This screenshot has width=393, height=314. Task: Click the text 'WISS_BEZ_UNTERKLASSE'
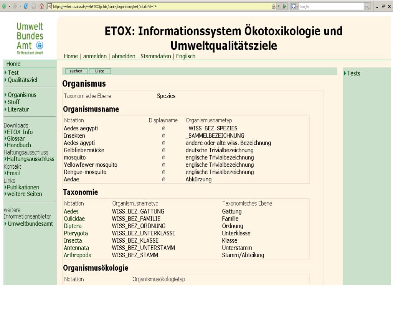[x=144, y=233]
